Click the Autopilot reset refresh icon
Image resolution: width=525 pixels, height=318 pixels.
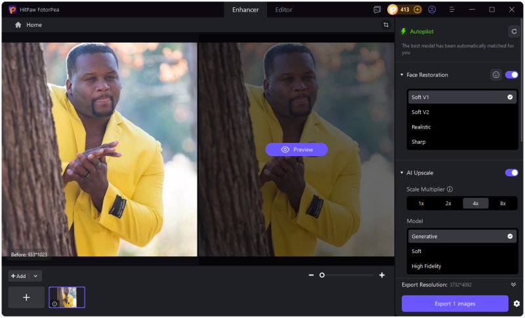514,31
